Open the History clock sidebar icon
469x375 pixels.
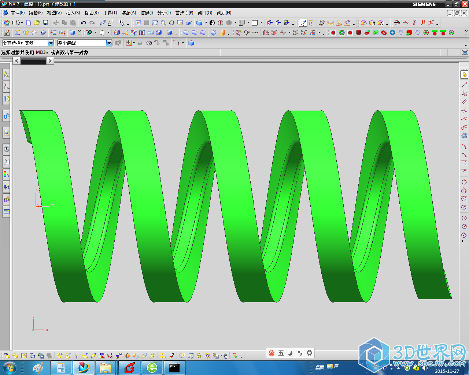(x=6, y=149)
